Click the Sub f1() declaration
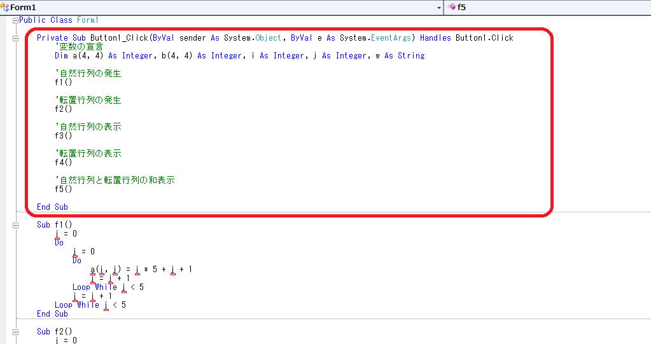This screenshot has height=344, width=651. 54,224
